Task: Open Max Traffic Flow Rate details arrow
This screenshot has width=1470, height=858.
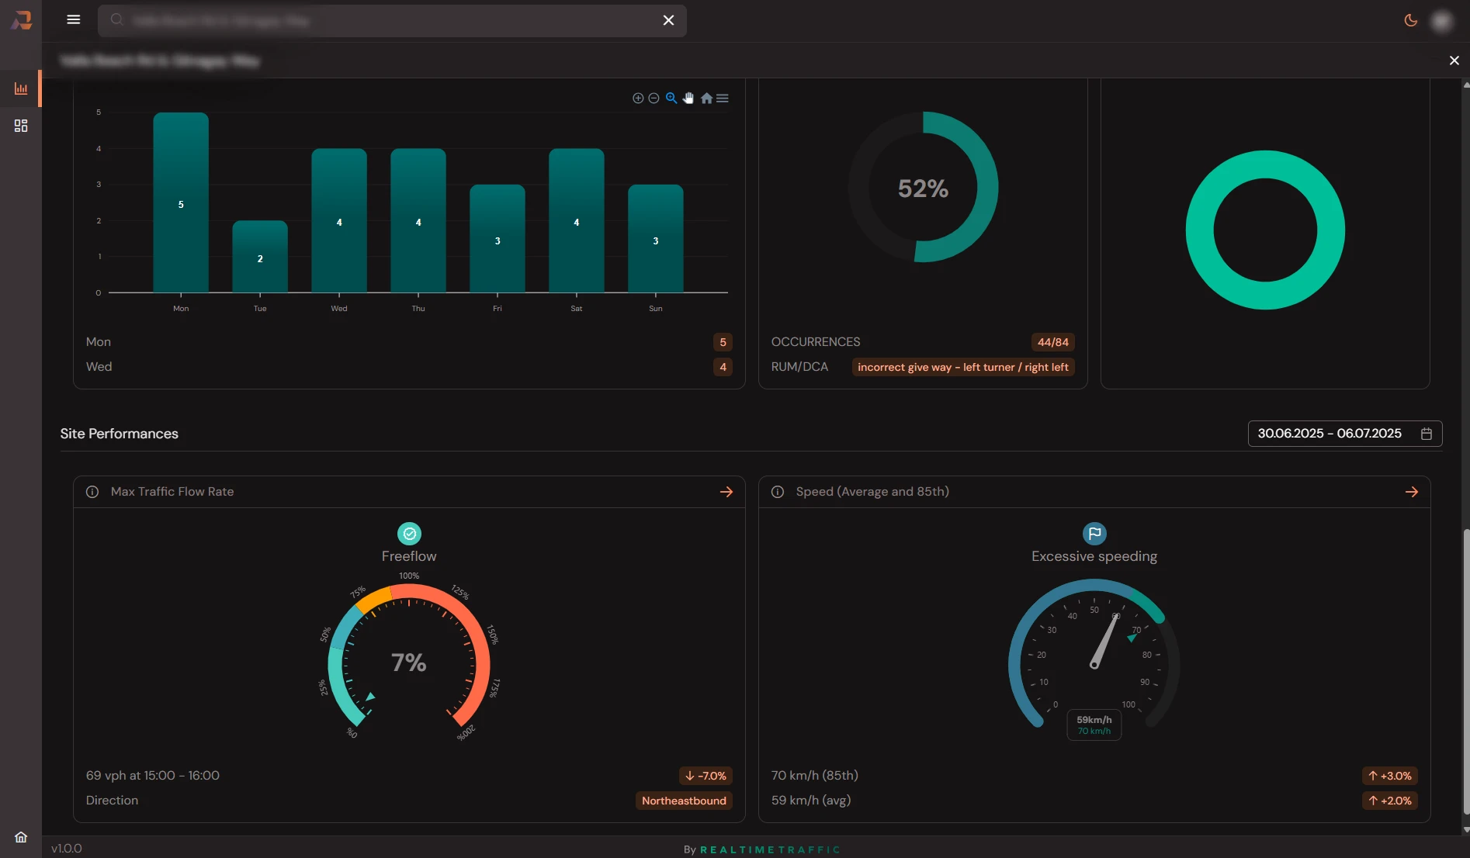Action: [x=726, y=492]
